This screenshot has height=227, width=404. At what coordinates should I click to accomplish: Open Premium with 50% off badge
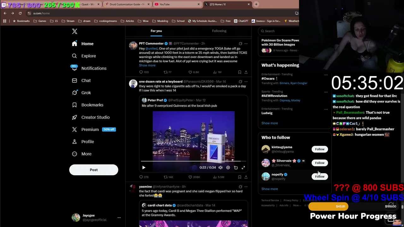click(94, 129)
